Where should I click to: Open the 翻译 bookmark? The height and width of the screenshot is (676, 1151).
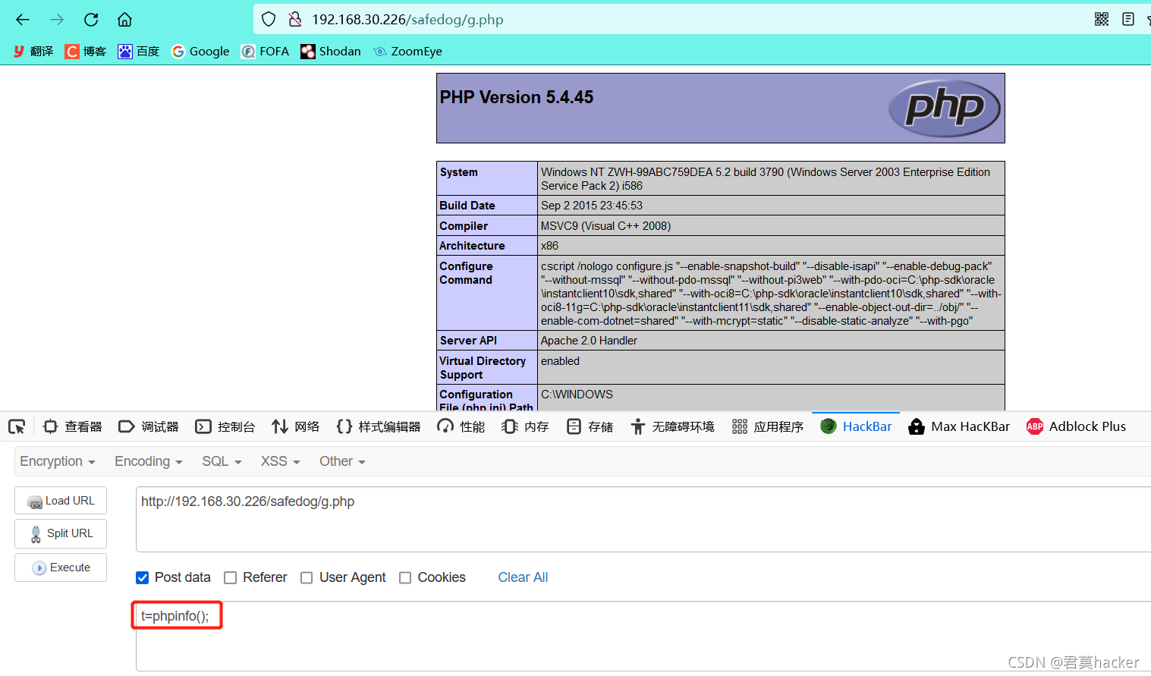33,52
